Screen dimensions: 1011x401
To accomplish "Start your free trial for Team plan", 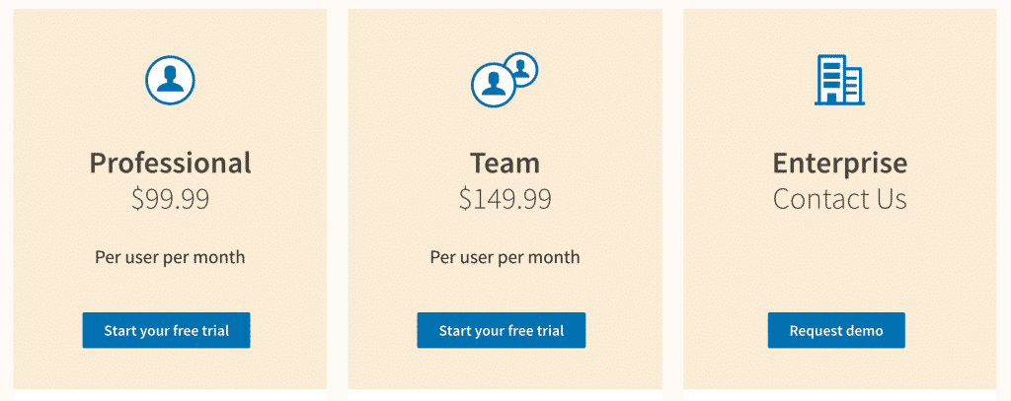I will coord(501,330).
